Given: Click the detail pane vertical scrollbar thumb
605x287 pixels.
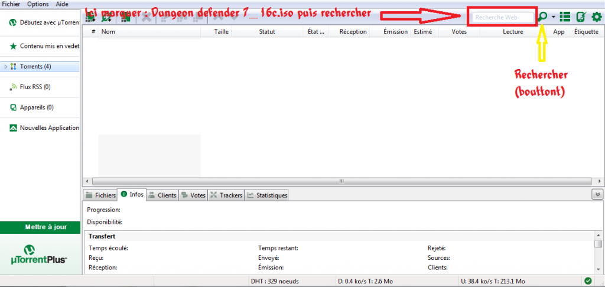Looking at the screenshot, I should point(598,243).
